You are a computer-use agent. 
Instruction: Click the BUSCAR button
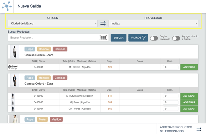(119, 38)
